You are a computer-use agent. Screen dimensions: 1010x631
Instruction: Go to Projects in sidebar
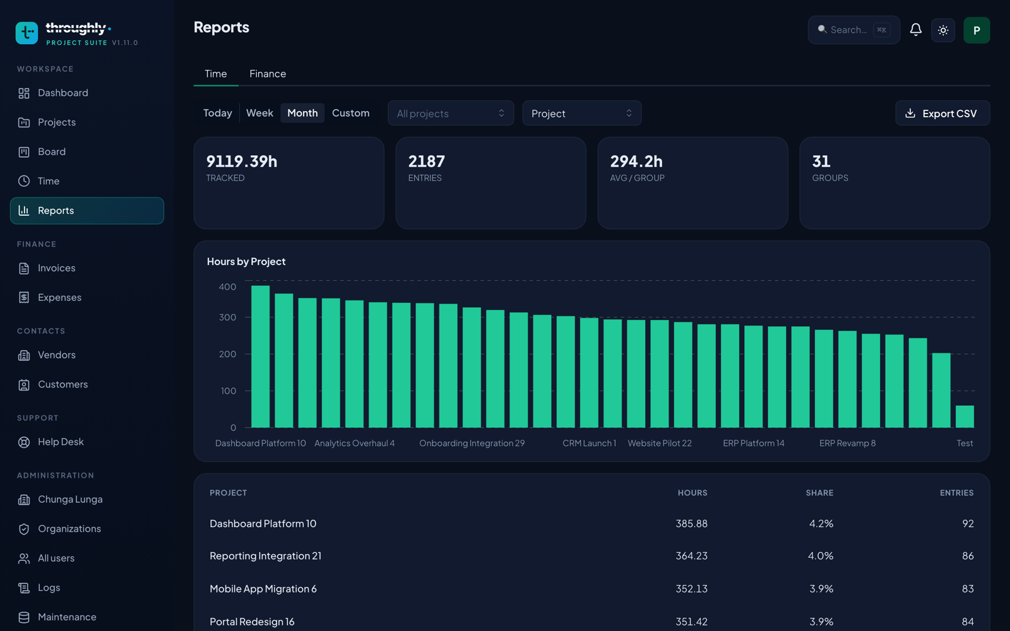87,122
